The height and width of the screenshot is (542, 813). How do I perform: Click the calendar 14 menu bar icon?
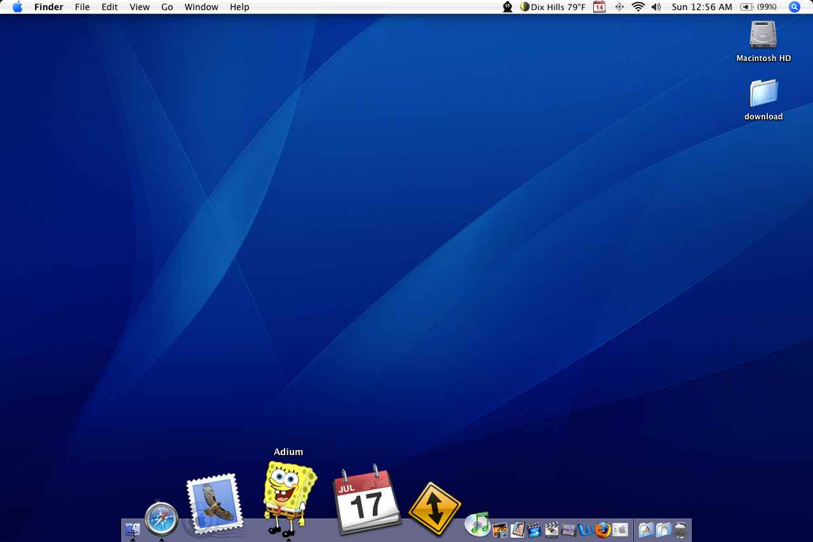pos(600,7)
